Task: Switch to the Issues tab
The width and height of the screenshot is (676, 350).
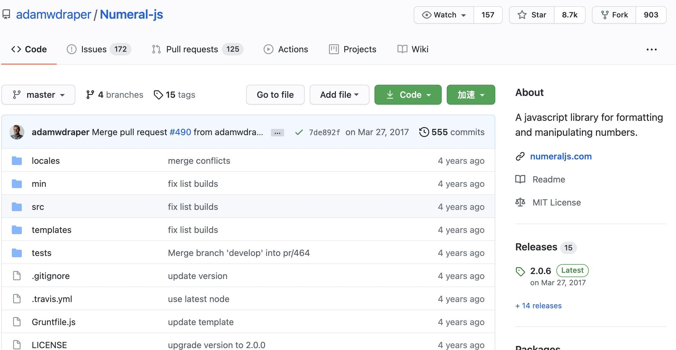Action: pos(93,49)
